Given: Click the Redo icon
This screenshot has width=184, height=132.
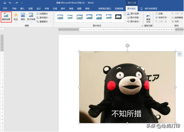Looking at the screenshot, I should (17, 3).
